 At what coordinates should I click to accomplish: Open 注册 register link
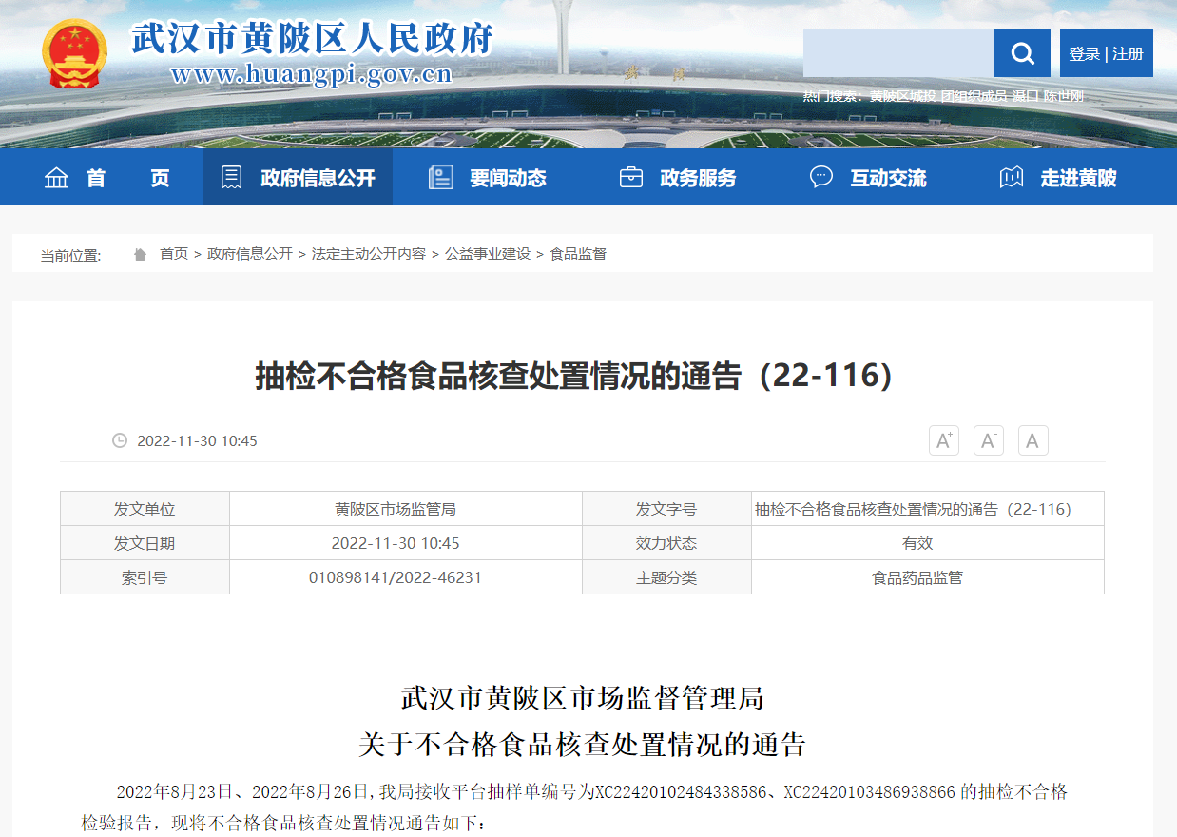coord(1129,53)
